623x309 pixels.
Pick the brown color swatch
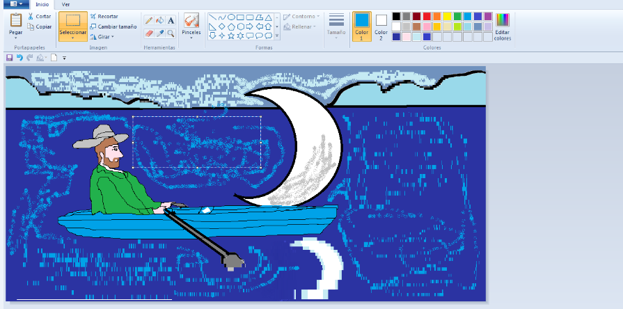(x=416, y=26)
